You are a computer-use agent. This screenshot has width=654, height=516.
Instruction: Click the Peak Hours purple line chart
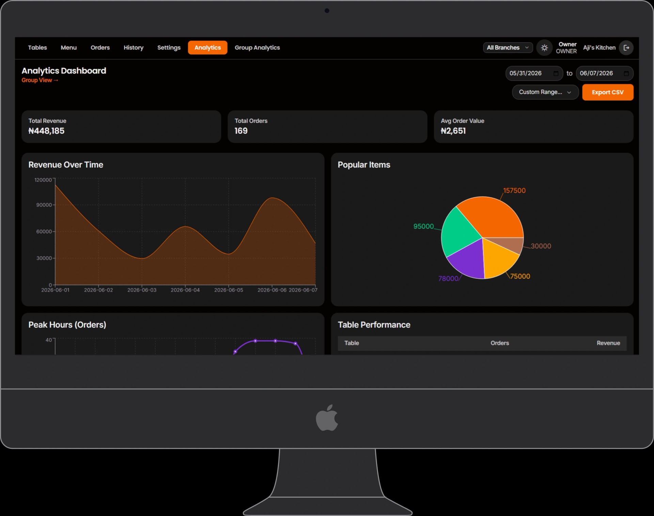point(268,346)
